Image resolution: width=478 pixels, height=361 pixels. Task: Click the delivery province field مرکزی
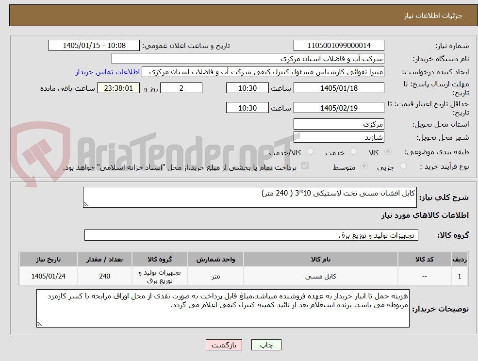[x=339, y=124]
